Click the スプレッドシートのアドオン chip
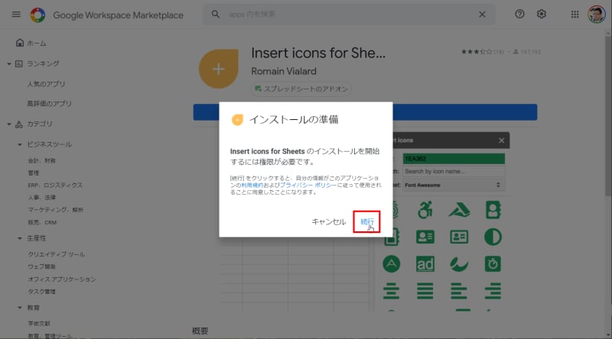This screenshot has height=339, width=612. 301,89
